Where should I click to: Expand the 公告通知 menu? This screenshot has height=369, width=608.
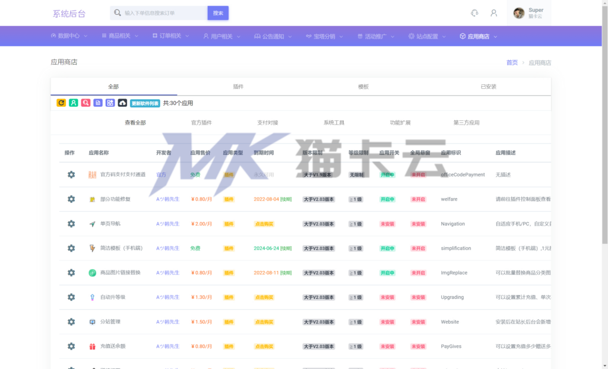point(273,36)
